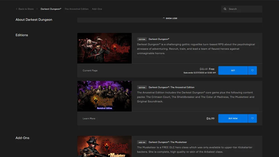
Task: Click the Free price label
Action: pos(211,69)
